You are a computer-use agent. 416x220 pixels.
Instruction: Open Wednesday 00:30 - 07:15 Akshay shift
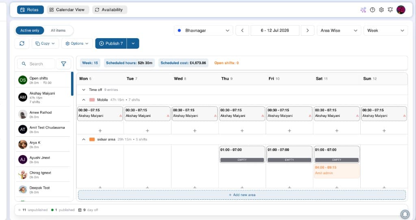[x=195, y=113]
